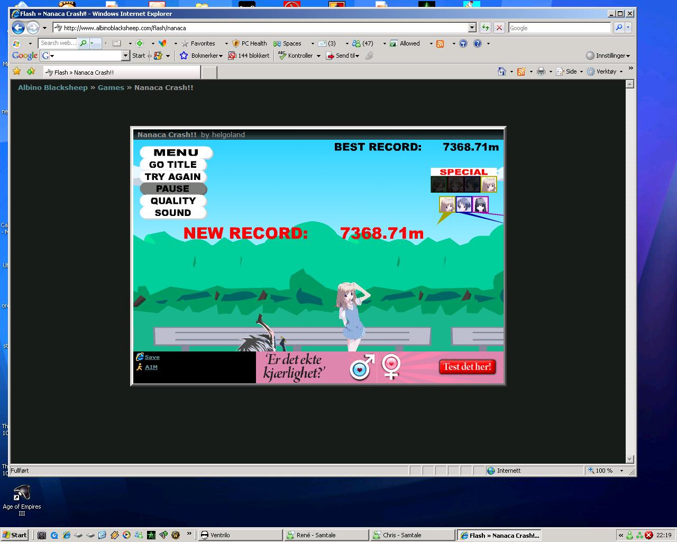Click the Google search magnifier icon

pos(618,28)
